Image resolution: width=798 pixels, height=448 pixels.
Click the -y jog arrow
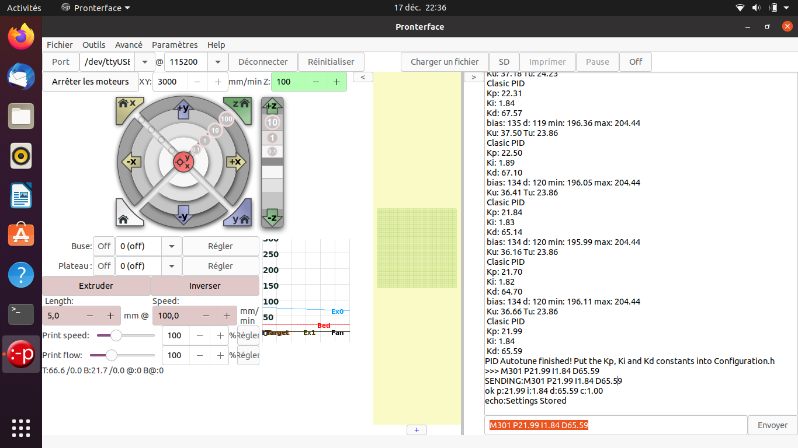(183, 215)
